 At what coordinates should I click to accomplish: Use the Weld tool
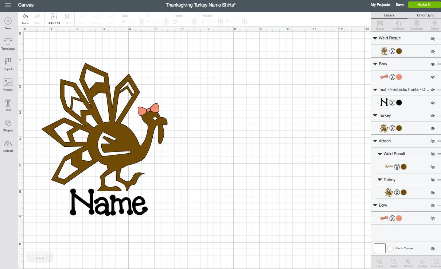[x=394, y=263]
